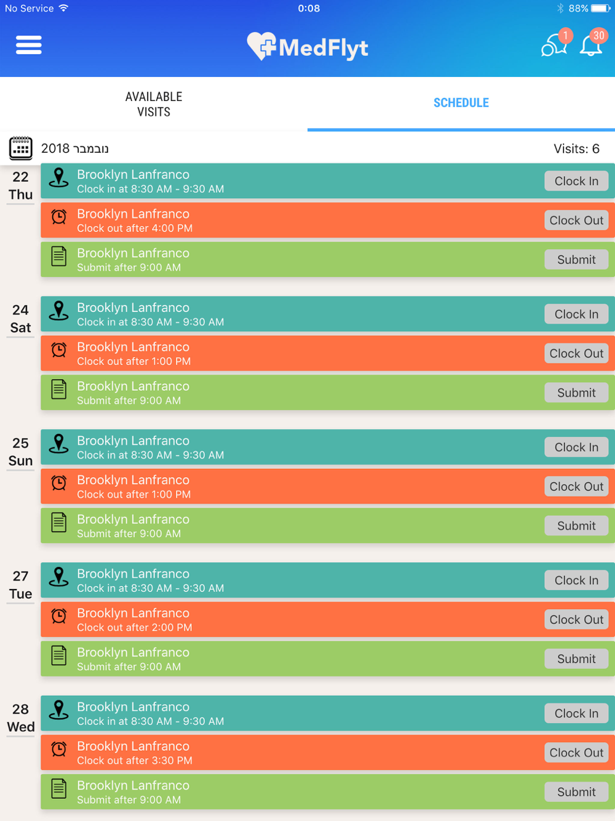This screenshot has width=615, height=821.
Task: Switch to the Available Visits tab
Action: (154, 104)
